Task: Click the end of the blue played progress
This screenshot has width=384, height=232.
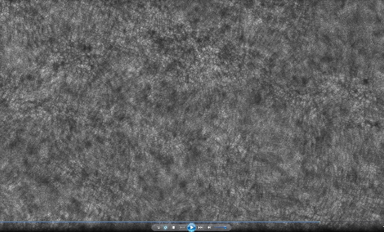Action: (x=319, y=222)
